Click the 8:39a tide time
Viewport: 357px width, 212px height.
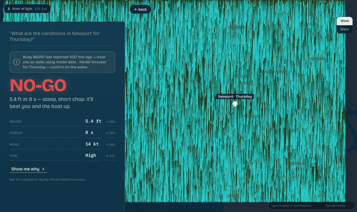coord(111,156)
